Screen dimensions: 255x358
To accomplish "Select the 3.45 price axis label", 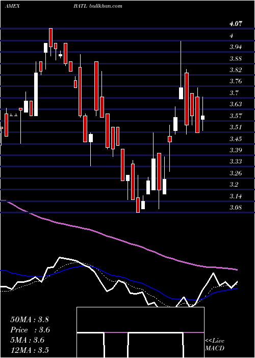I will click(236, 139).
